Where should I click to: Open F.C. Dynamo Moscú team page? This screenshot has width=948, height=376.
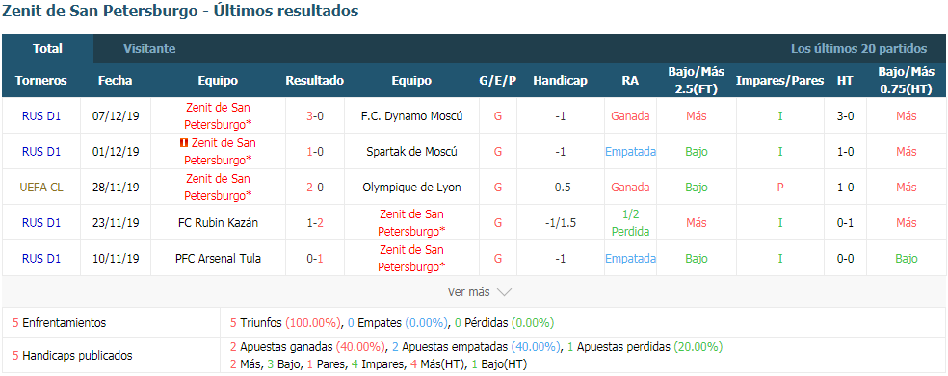pyautogui.click(x=411, y=116)
